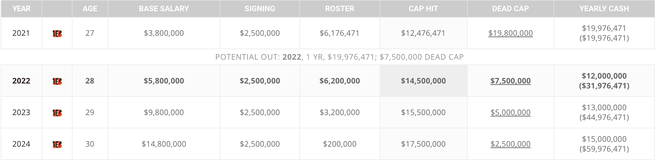The image size is (655, 160).
Task: Click the Bengals logo in the 2024 row
Action: pyautogui.click(x=57, y=144)
